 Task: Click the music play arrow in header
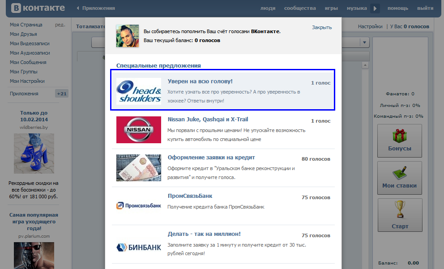[x=375, y=8]
